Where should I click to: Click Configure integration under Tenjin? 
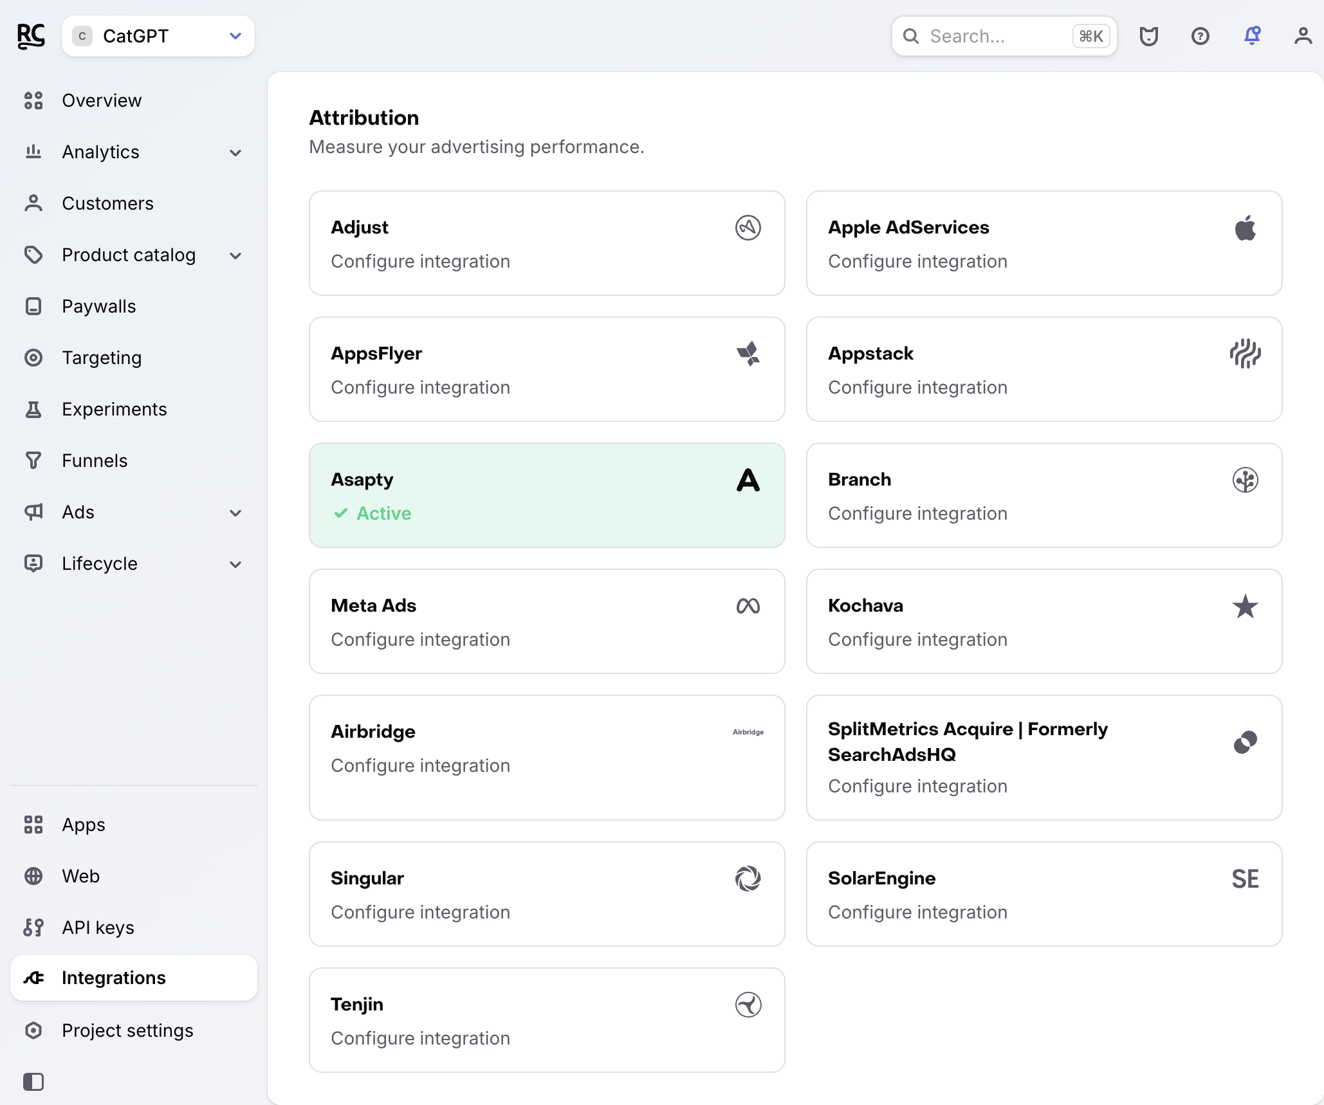pos(421,1038)
